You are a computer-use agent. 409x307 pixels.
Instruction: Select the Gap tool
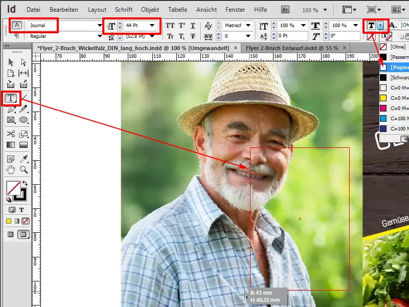24,73
